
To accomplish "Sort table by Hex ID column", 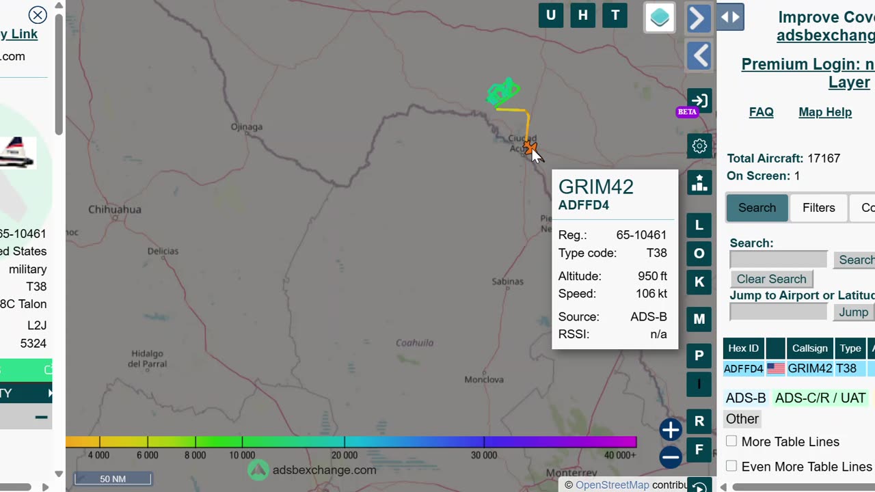I will pyautogui.click(x=743, y=348).
